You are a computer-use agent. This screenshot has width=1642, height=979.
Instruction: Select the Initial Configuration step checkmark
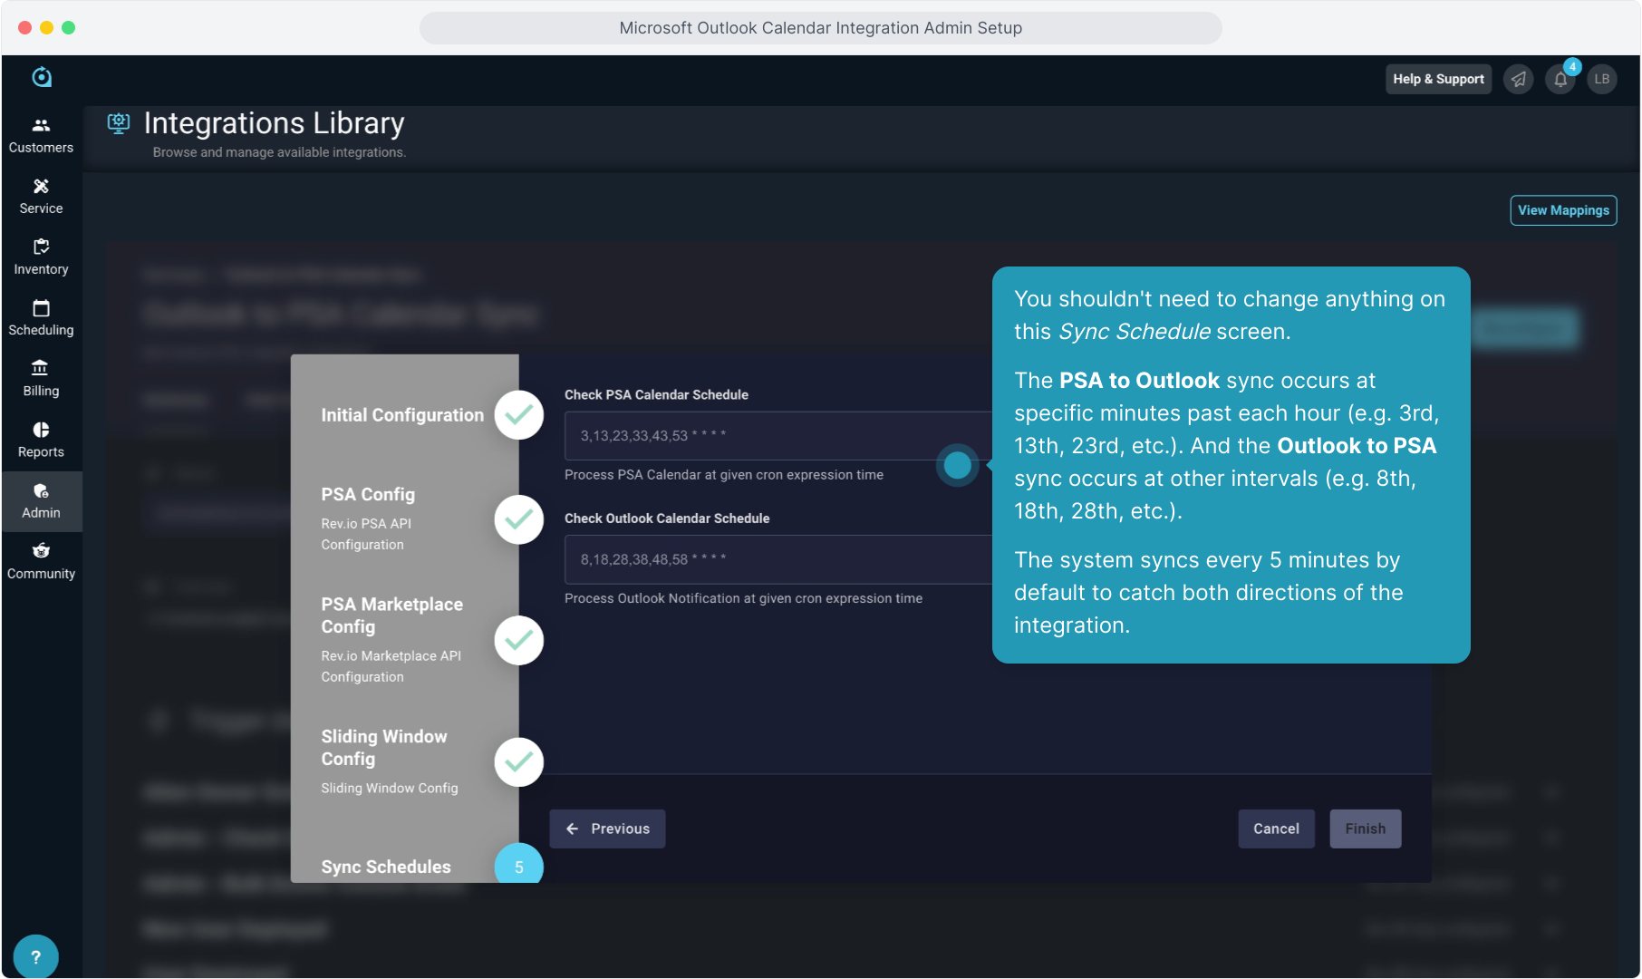click(x=518, y=415)
